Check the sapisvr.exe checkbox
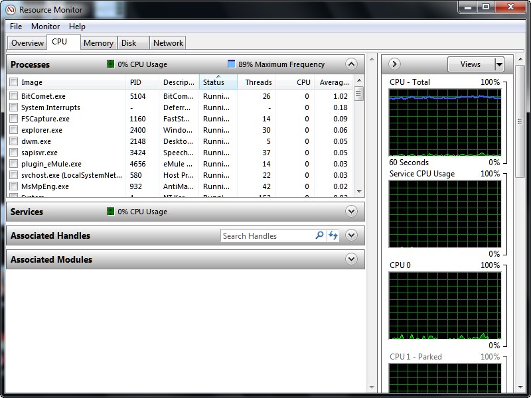 tap(13, 153)
